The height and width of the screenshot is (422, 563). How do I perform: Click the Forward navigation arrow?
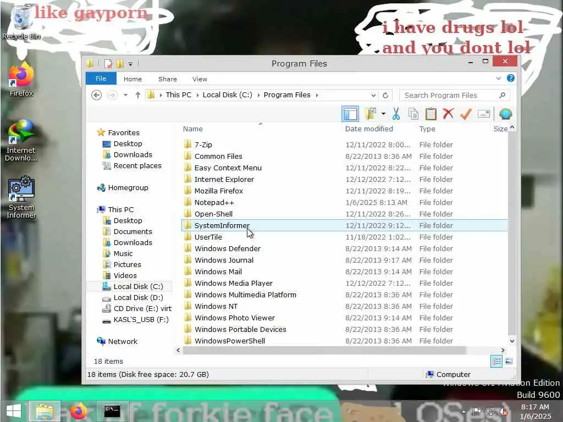point(112,95)
